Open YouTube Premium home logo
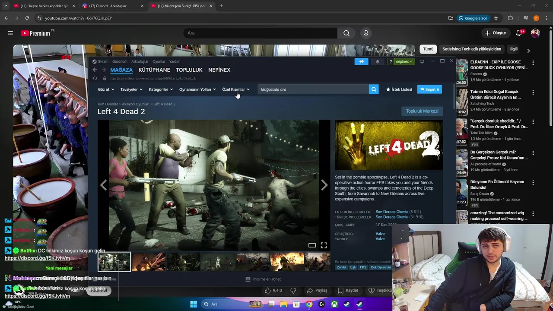553x311 pixels. [x=35, y=33]
